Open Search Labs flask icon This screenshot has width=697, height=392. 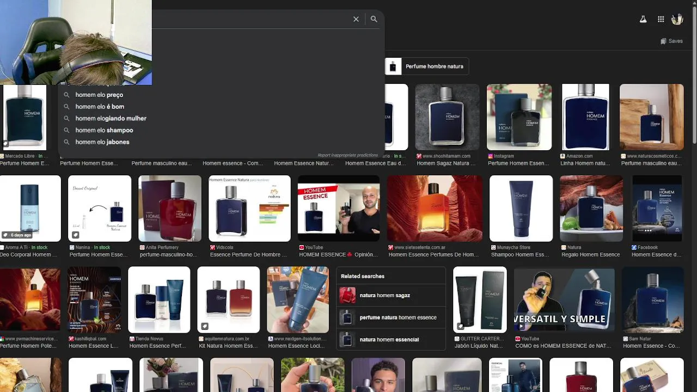(x=643, y=19)
